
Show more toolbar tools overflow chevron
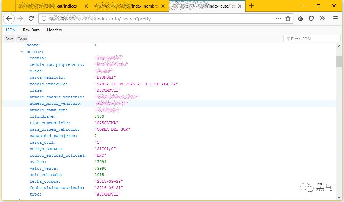coord(322,19)
